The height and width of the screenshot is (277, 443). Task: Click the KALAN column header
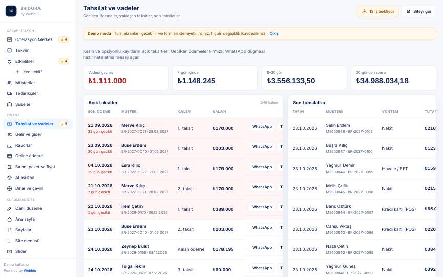pyautogui.click(x=219, y=112)
